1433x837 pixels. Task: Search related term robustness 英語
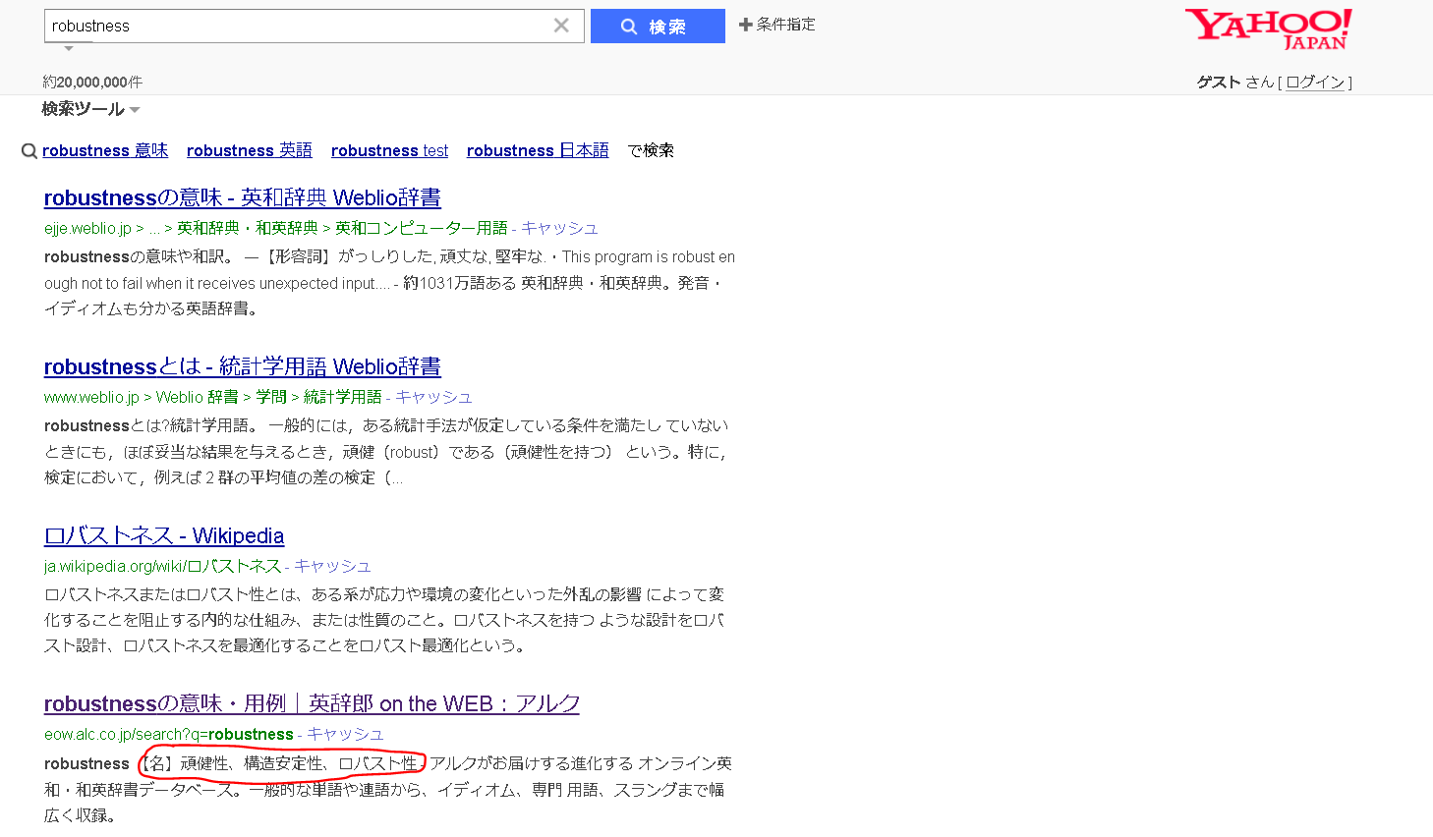click(250, 150)
